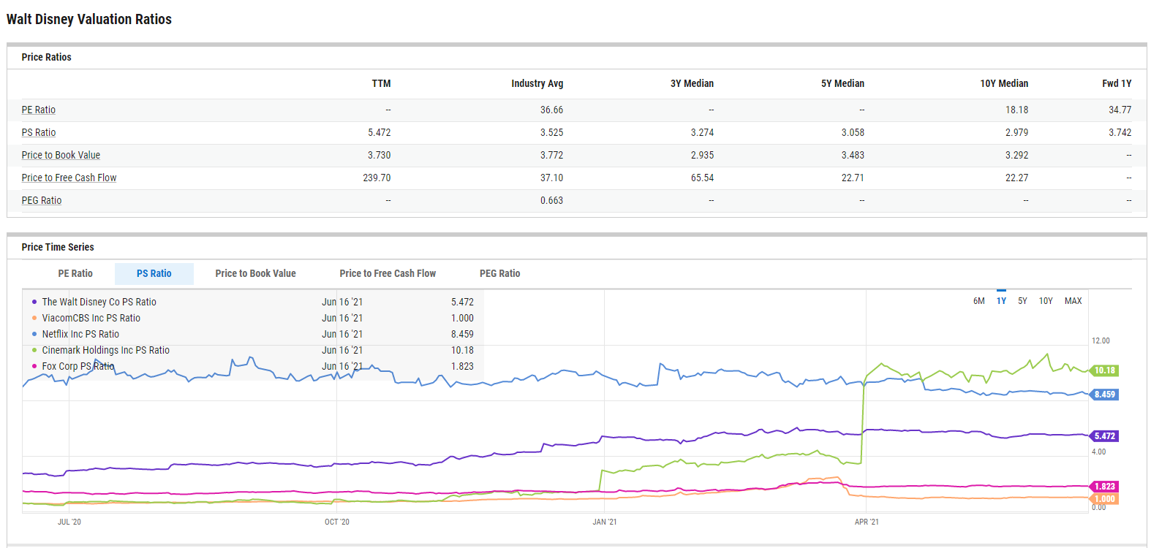Open the Price to Book Value link

61,155
